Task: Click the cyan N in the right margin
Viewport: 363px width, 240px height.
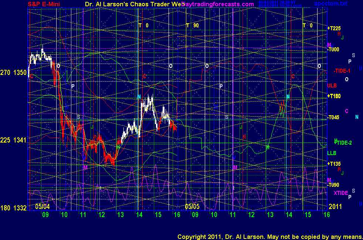Action: [x=357, y=117]
